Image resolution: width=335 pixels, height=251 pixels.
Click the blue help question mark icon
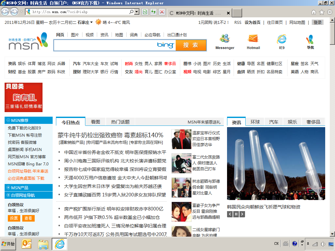294,243
